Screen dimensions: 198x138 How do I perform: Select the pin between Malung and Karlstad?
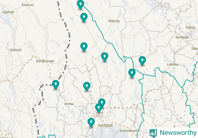(104, 57)
